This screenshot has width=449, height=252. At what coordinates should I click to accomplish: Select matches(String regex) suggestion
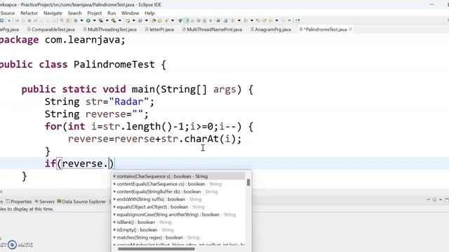pyautogui.click(x=178, y=237)
